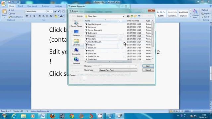Click Replace in Editing group
The image size is (212, 119).
point(206,14)
